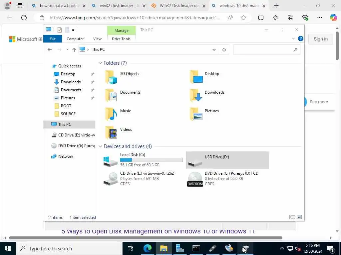Select DVD Drive (G:) in navigation pane
341x255 pixels.
pyautogui.click(x=73, y=146)
